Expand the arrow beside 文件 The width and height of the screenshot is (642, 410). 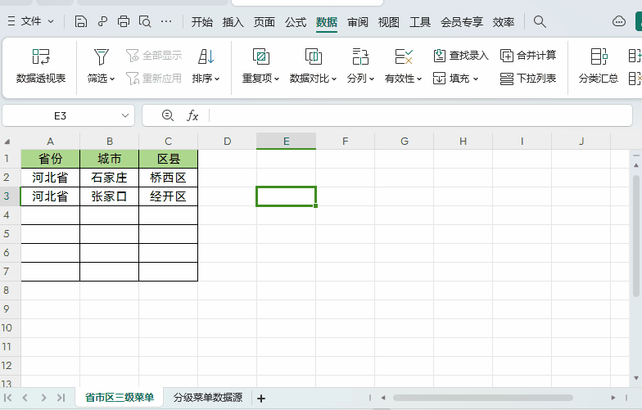coord(51,21)
